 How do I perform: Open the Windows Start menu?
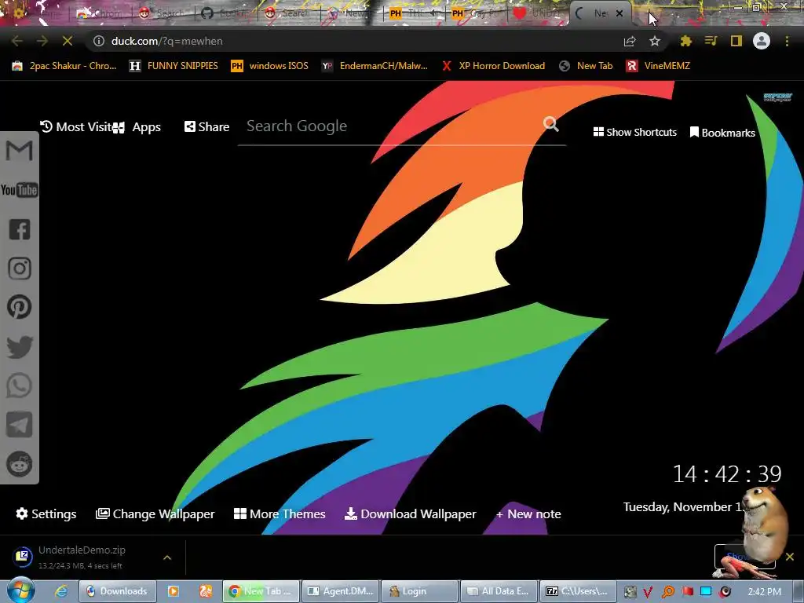click(x=20, y=590)
